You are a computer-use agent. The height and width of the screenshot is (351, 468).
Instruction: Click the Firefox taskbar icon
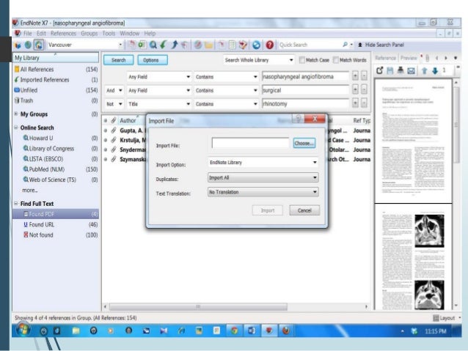tap(286, 330)
